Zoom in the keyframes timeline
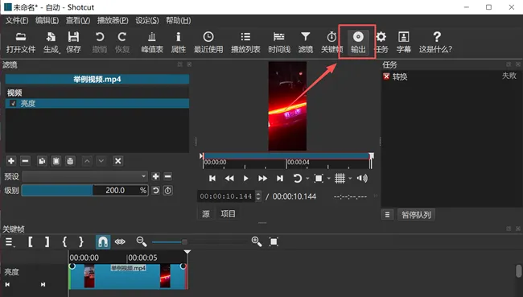Viewport: 523px width, 297px height. (257, 241)
